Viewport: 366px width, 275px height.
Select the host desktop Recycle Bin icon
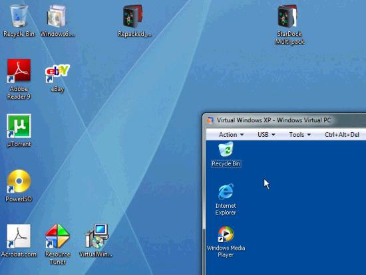click(19, 17)
